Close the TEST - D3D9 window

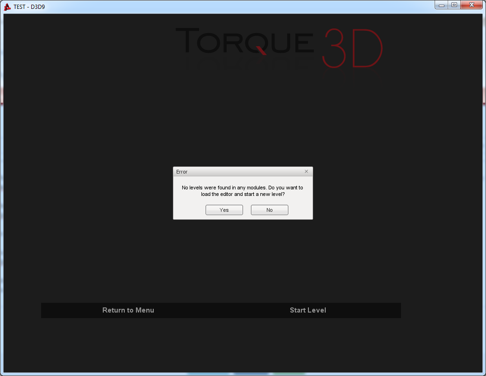472,5
